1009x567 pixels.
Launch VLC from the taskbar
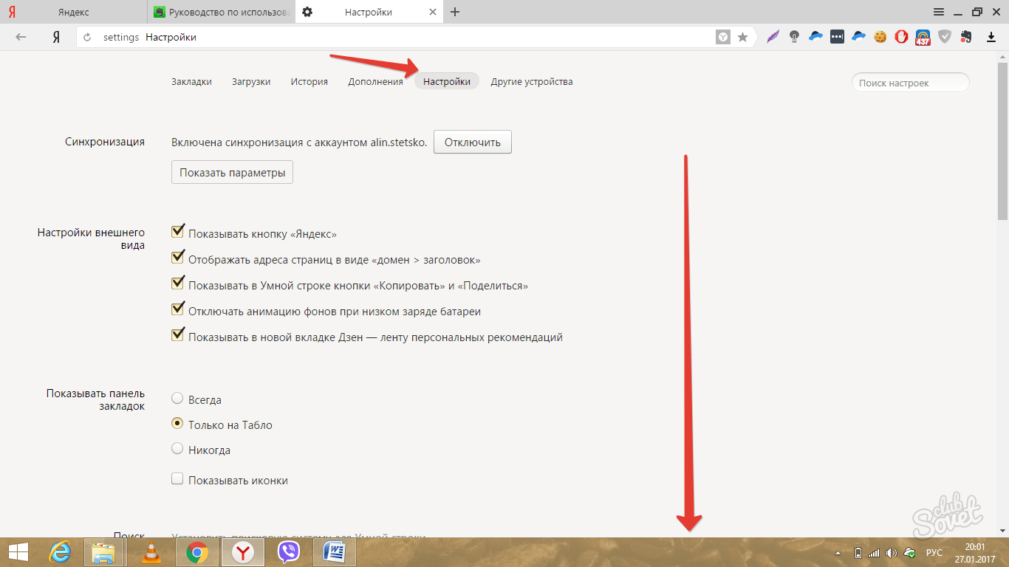[151, 552]
